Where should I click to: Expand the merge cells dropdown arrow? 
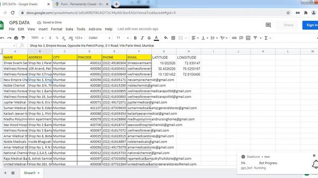[x=186, y=38]
